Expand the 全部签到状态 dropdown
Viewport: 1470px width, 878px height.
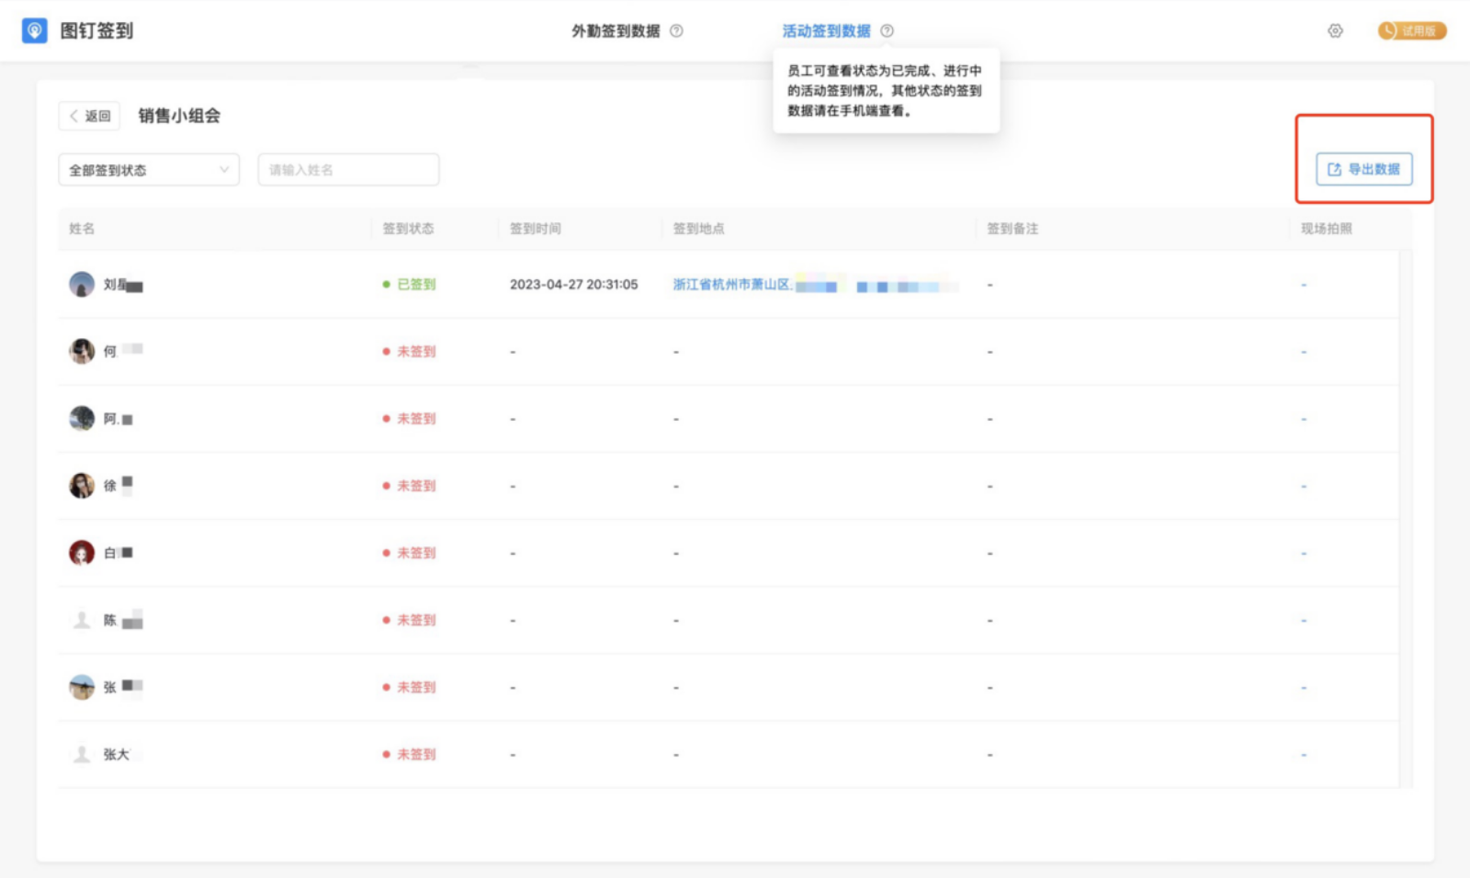pyautogui.click(x=149, y=170)
